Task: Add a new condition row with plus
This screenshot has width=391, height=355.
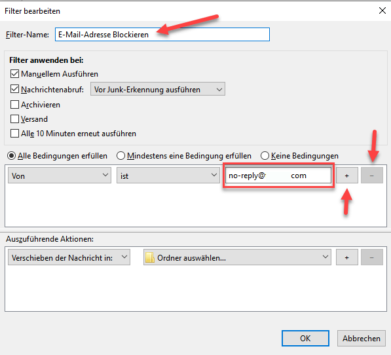Action: click(x=347, y=176)
